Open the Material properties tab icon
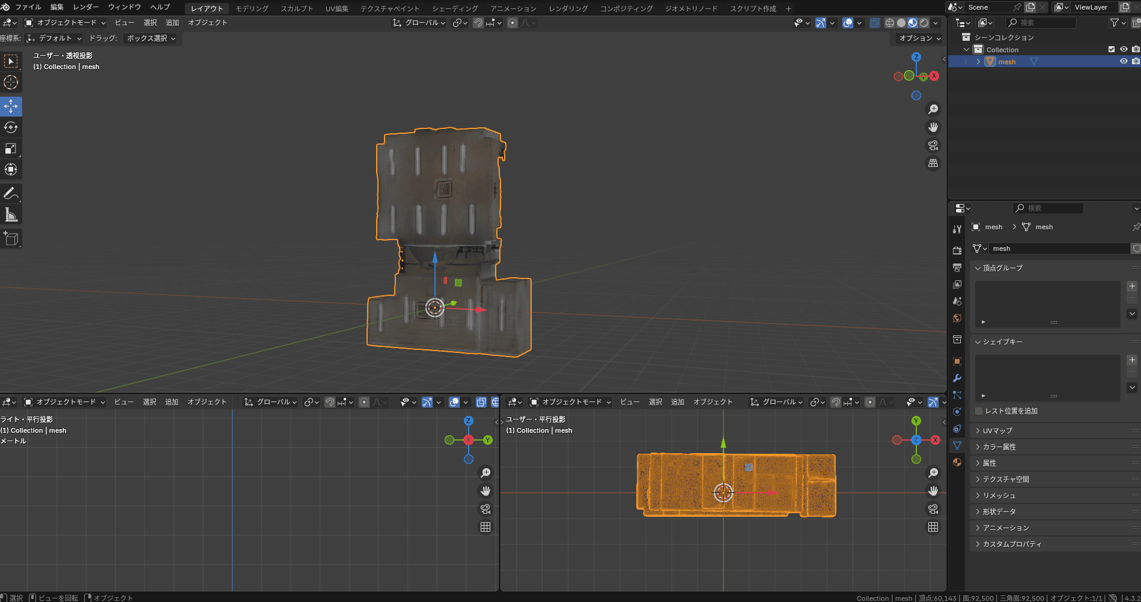1141x602 pixels. 957,462
